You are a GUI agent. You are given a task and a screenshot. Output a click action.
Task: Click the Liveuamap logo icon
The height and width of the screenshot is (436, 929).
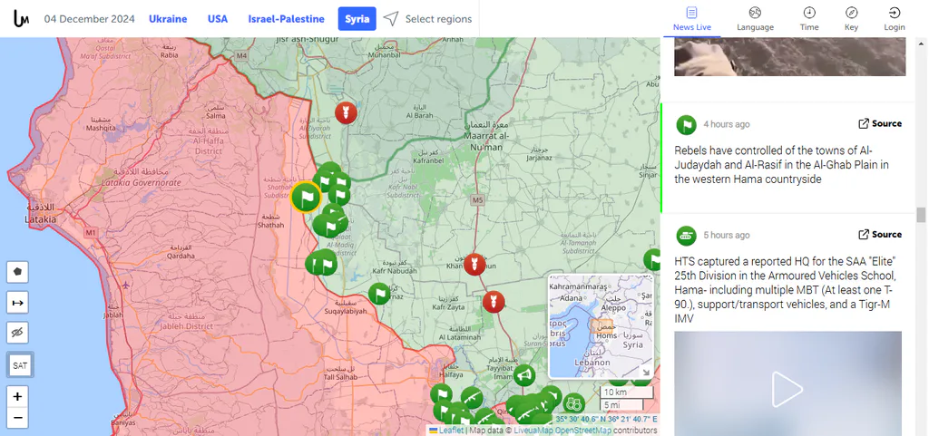pos(22,19)
